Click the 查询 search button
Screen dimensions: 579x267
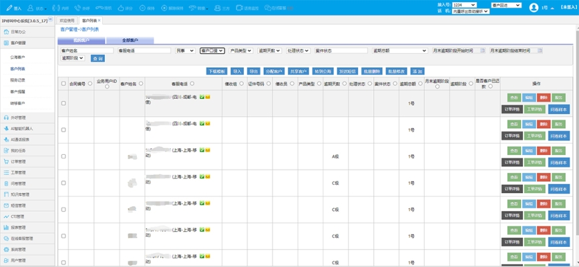(98, 59)
